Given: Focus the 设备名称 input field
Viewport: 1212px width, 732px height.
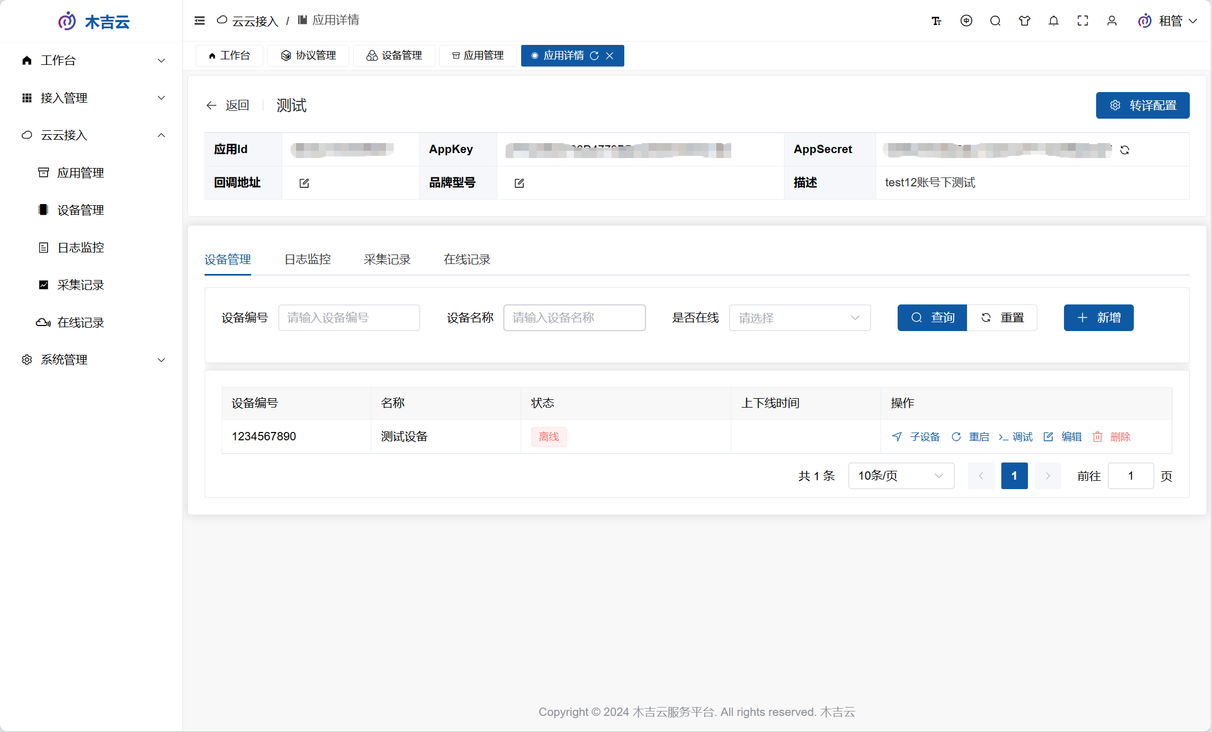Looking at the screenshot, I should (574, 318).
